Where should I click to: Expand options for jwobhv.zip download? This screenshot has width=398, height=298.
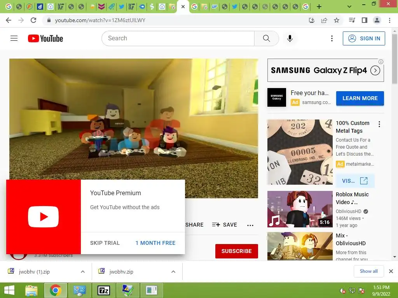click(173, 272)
